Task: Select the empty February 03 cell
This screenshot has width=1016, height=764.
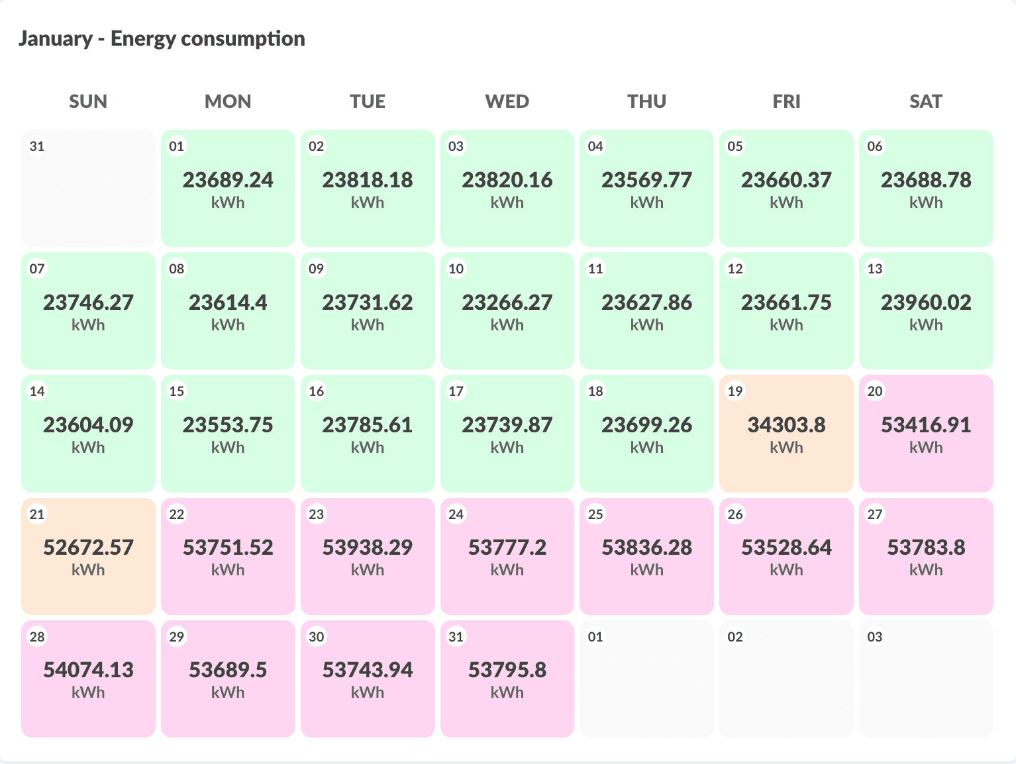Action: (926, 679)
